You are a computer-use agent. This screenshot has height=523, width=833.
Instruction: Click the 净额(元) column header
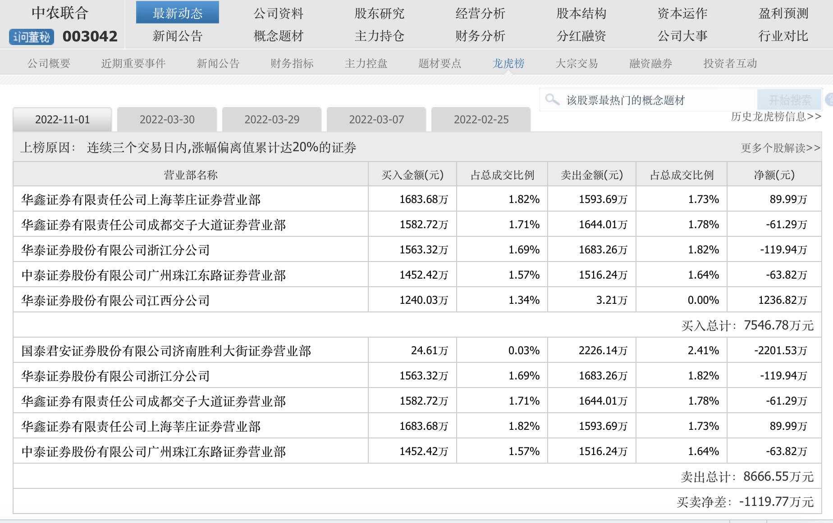(x=774, y=175)
